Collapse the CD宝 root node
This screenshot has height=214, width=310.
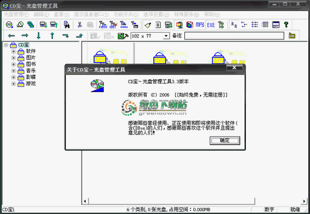point(6,45)
